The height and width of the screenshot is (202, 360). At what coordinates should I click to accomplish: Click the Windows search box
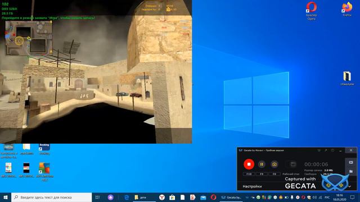tap(51, 198)
